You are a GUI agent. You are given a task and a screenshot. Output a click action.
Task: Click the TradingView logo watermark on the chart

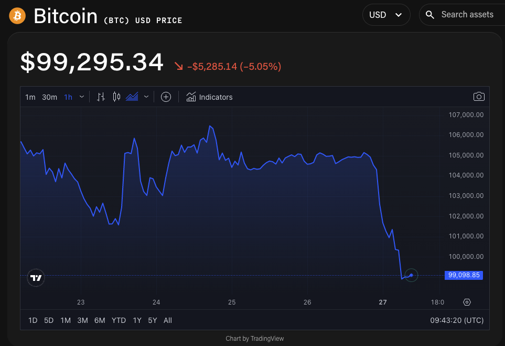35,277
